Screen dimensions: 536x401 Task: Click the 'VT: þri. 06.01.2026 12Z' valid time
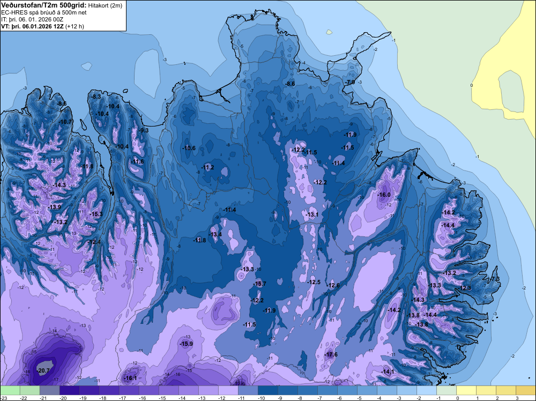[32, 26]
